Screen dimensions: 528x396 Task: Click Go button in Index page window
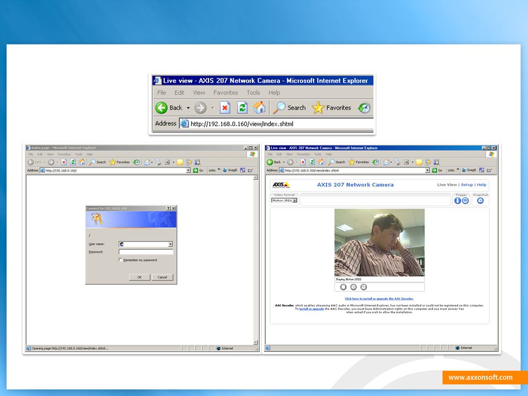tap(198, 170)
